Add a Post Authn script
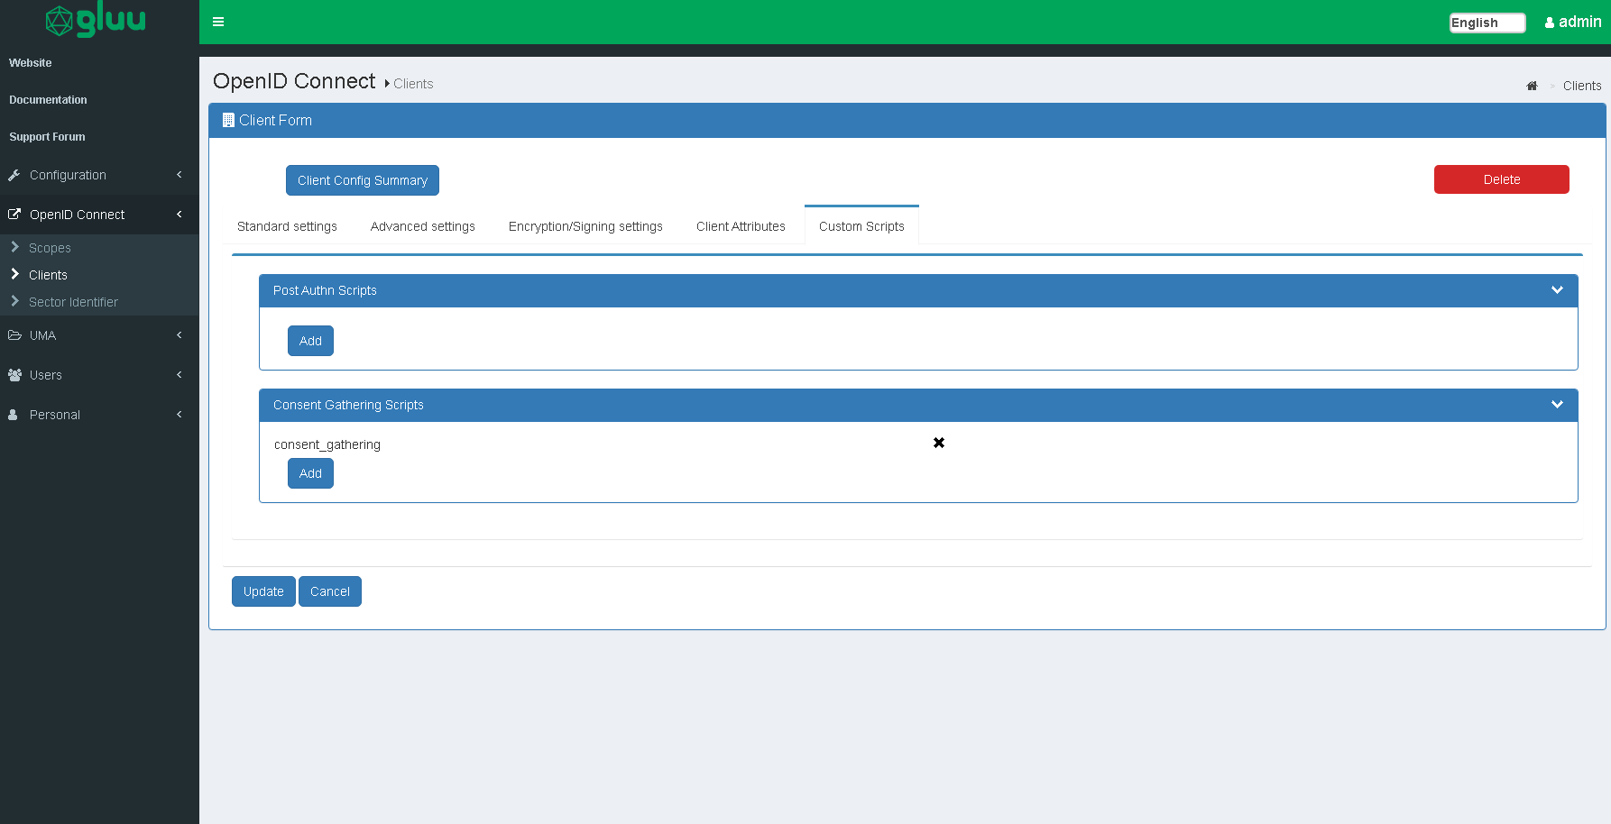 click(310, 341)
